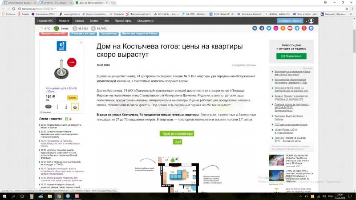Reload the page in browser
The image size is (356, 200).
14,8
